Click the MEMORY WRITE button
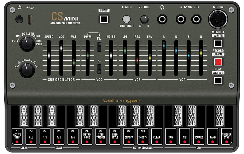 [x=218, y=43]
